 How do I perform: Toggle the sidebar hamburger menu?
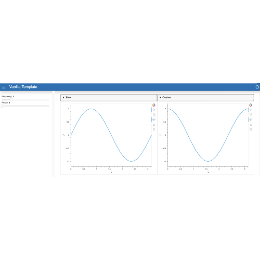4,87
